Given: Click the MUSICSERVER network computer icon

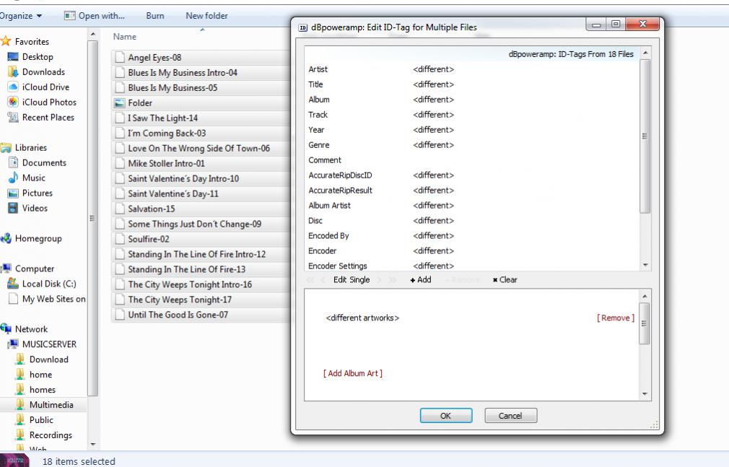Looking at the screenshot, I should click(21, 344).
